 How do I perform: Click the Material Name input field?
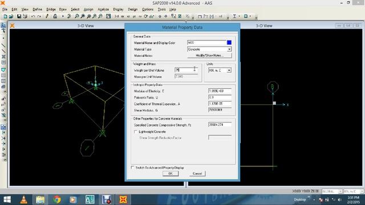(x=206, y=43)
